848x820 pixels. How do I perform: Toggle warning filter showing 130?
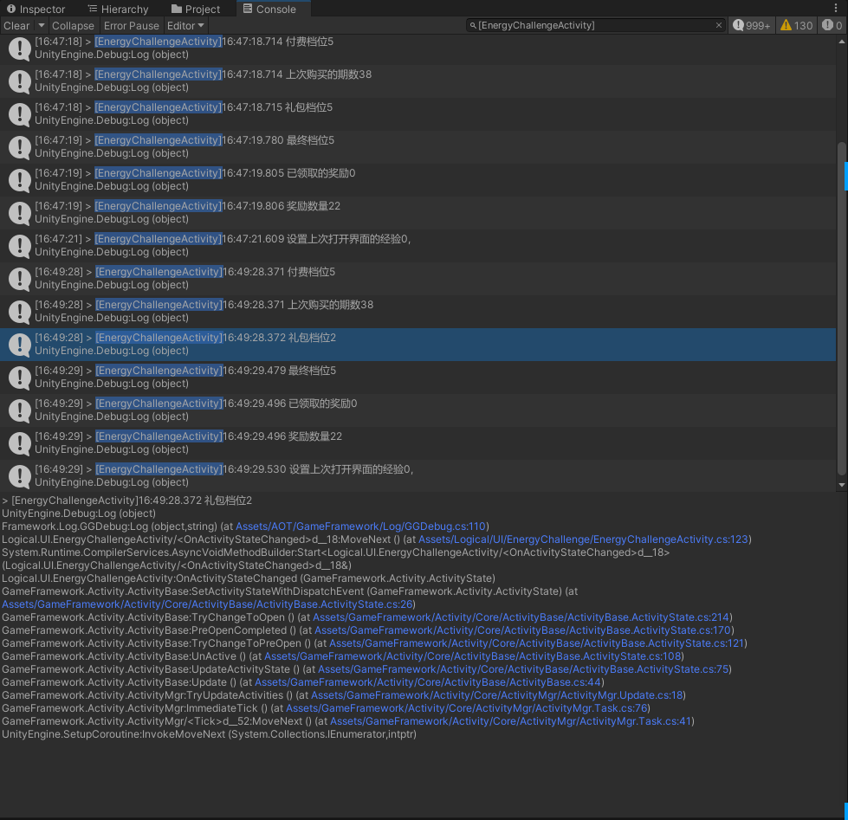(797, 25)
